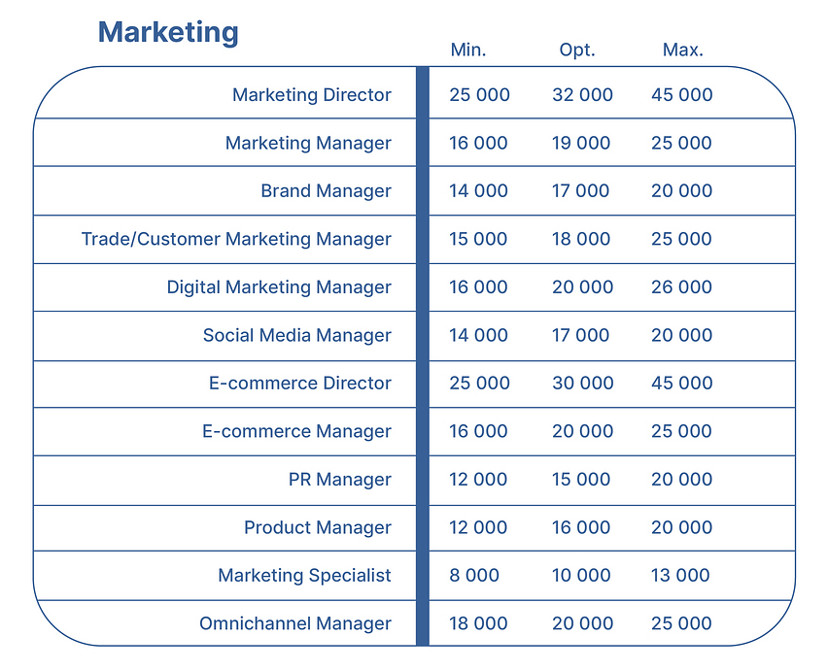Select the Marketing Specialist label
The width and height of the screenshot is (828, 670).
(x=304, y=576)
